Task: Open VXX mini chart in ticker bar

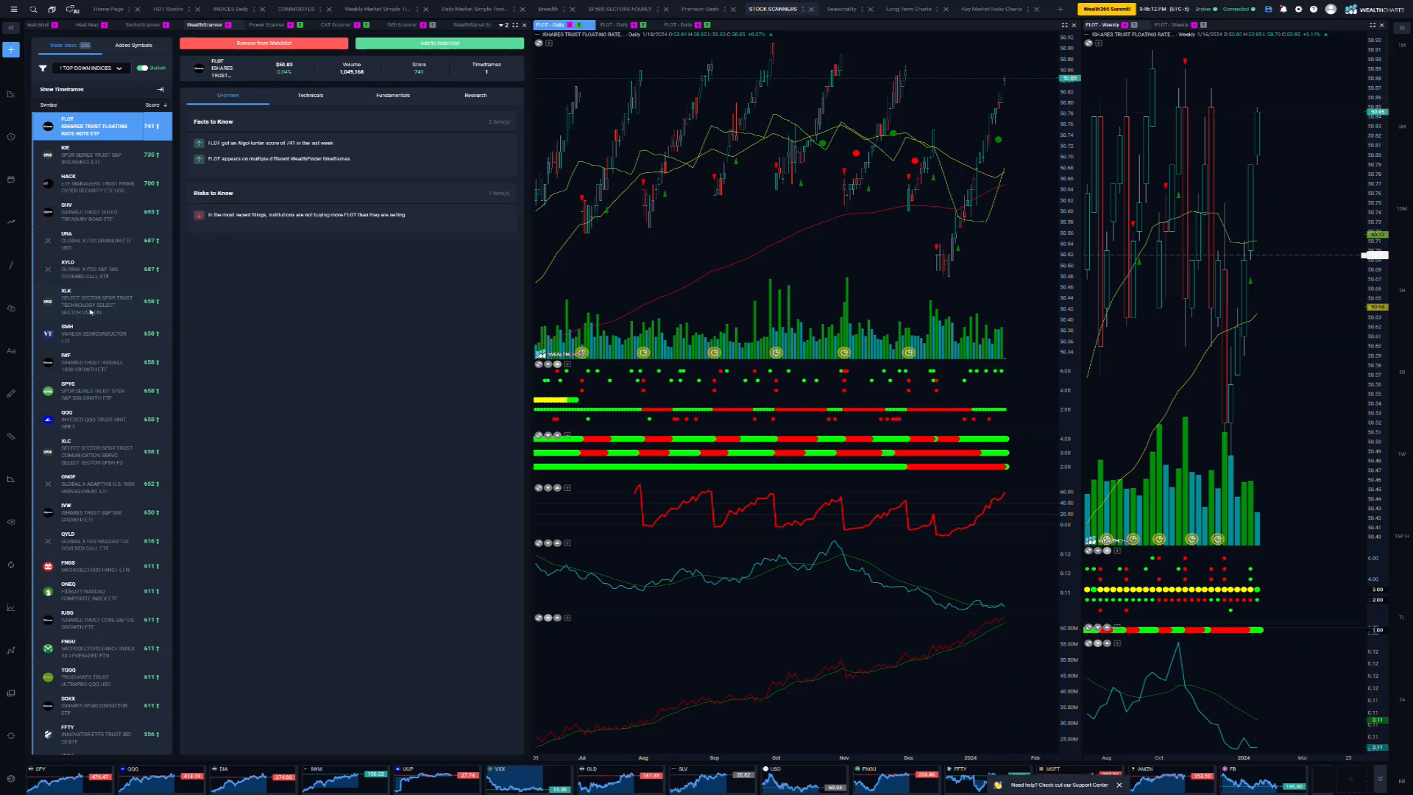Action: click(529, 779)
